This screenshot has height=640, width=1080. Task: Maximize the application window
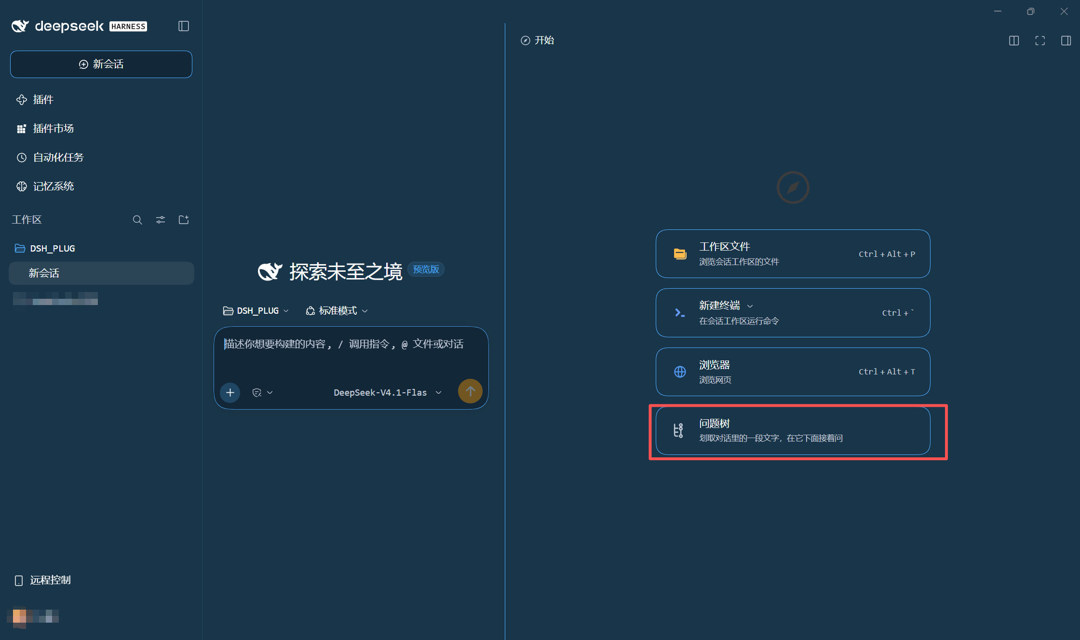[1030, 11]
